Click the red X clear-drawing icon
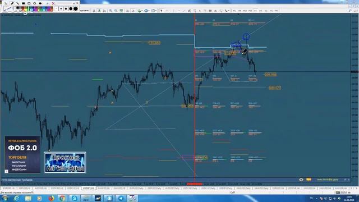This screenshot has width=359, height=202. click(x=53, y=3)
